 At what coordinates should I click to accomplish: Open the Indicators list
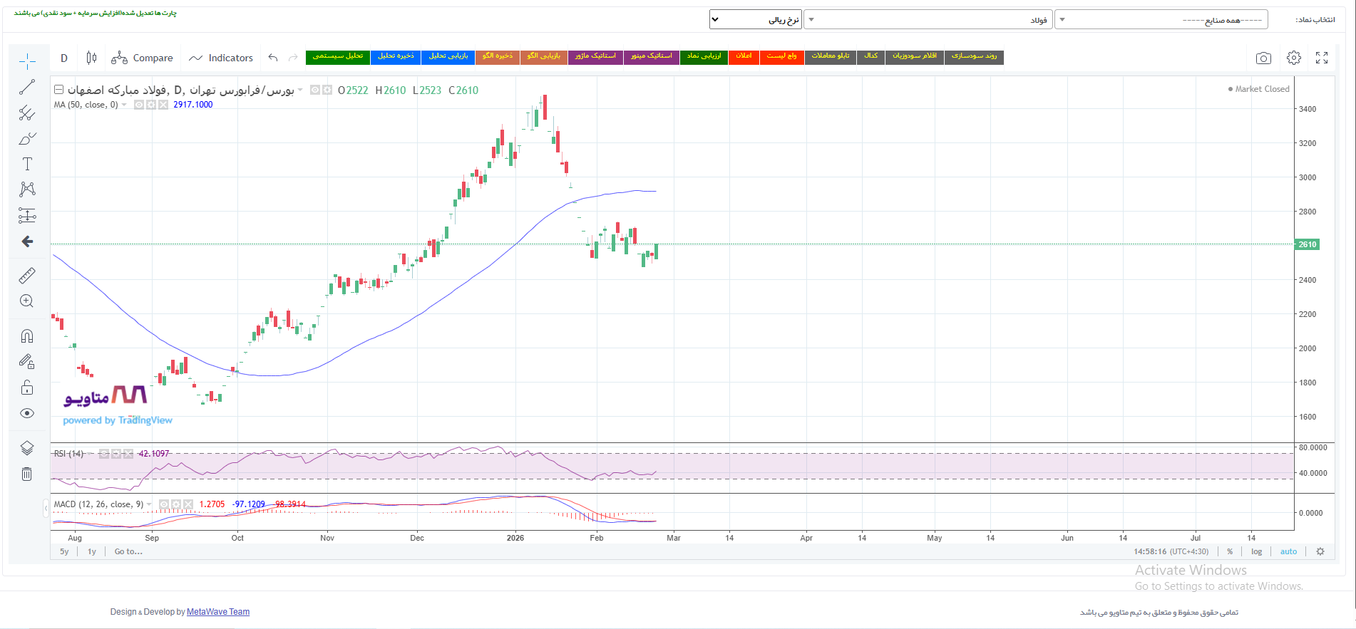coord(221,58)
